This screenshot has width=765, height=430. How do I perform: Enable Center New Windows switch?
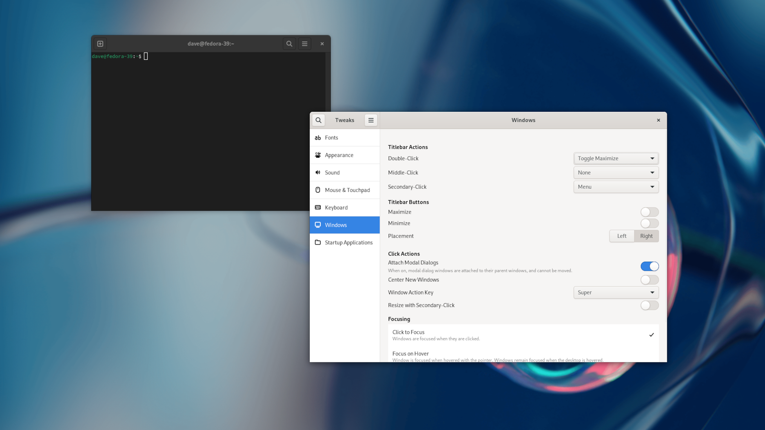click(x=650, y=280)
